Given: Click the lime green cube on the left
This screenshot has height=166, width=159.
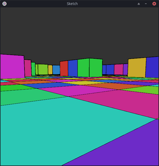Looking at the screenshot, I should point(43,69).
